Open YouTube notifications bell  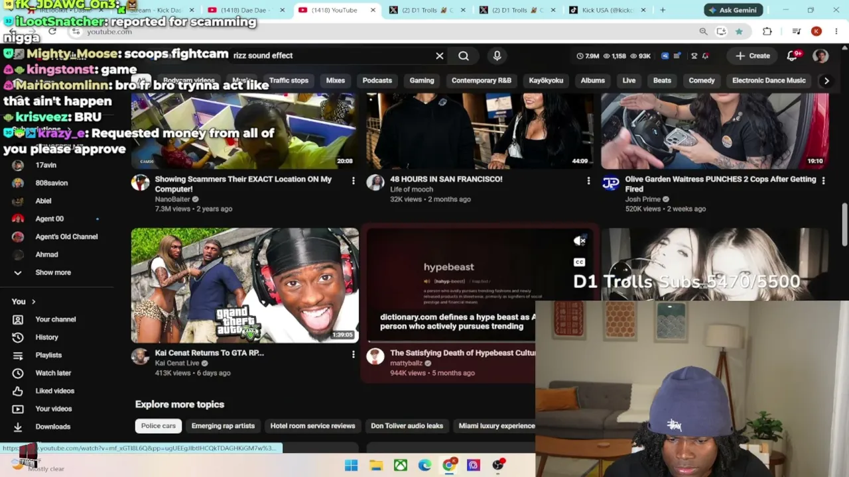[793, 56]
